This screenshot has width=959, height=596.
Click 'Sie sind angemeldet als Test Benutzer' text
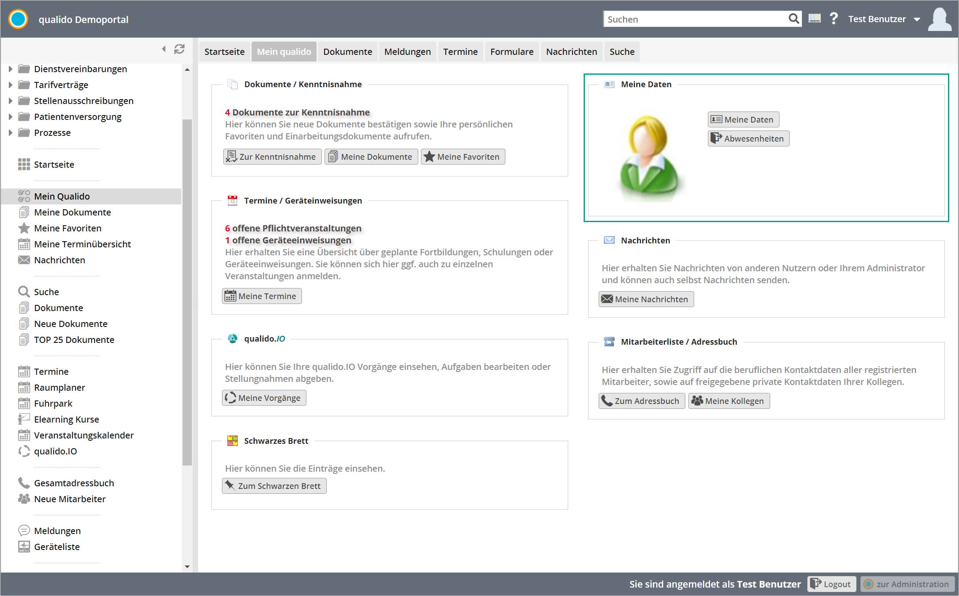[x=715, y=584]
